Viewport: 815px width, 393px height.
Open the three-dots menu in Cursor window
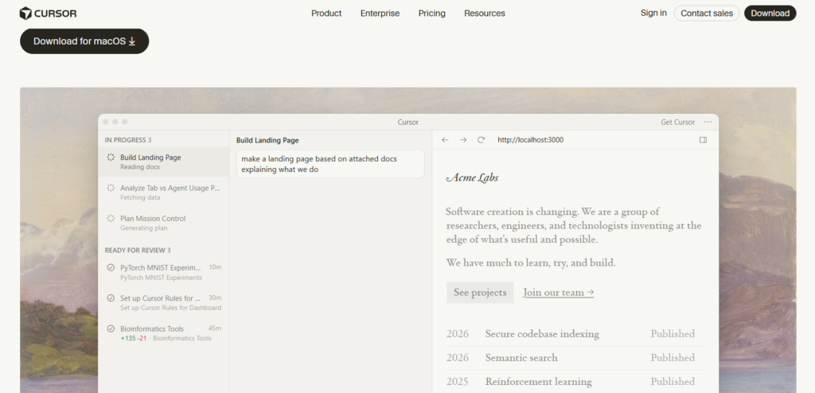[x=708, y=123]
